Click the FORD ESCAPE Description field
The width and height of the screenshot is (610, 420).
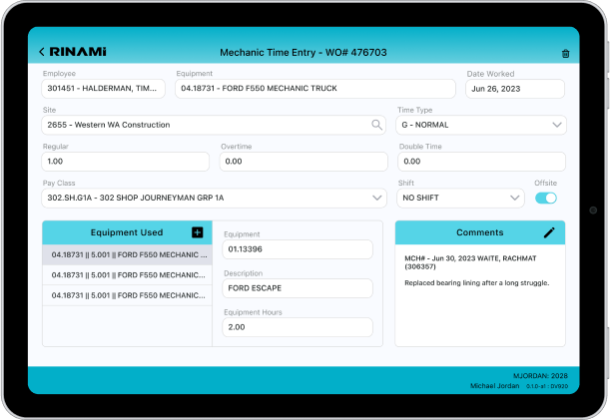coord(298,288)
